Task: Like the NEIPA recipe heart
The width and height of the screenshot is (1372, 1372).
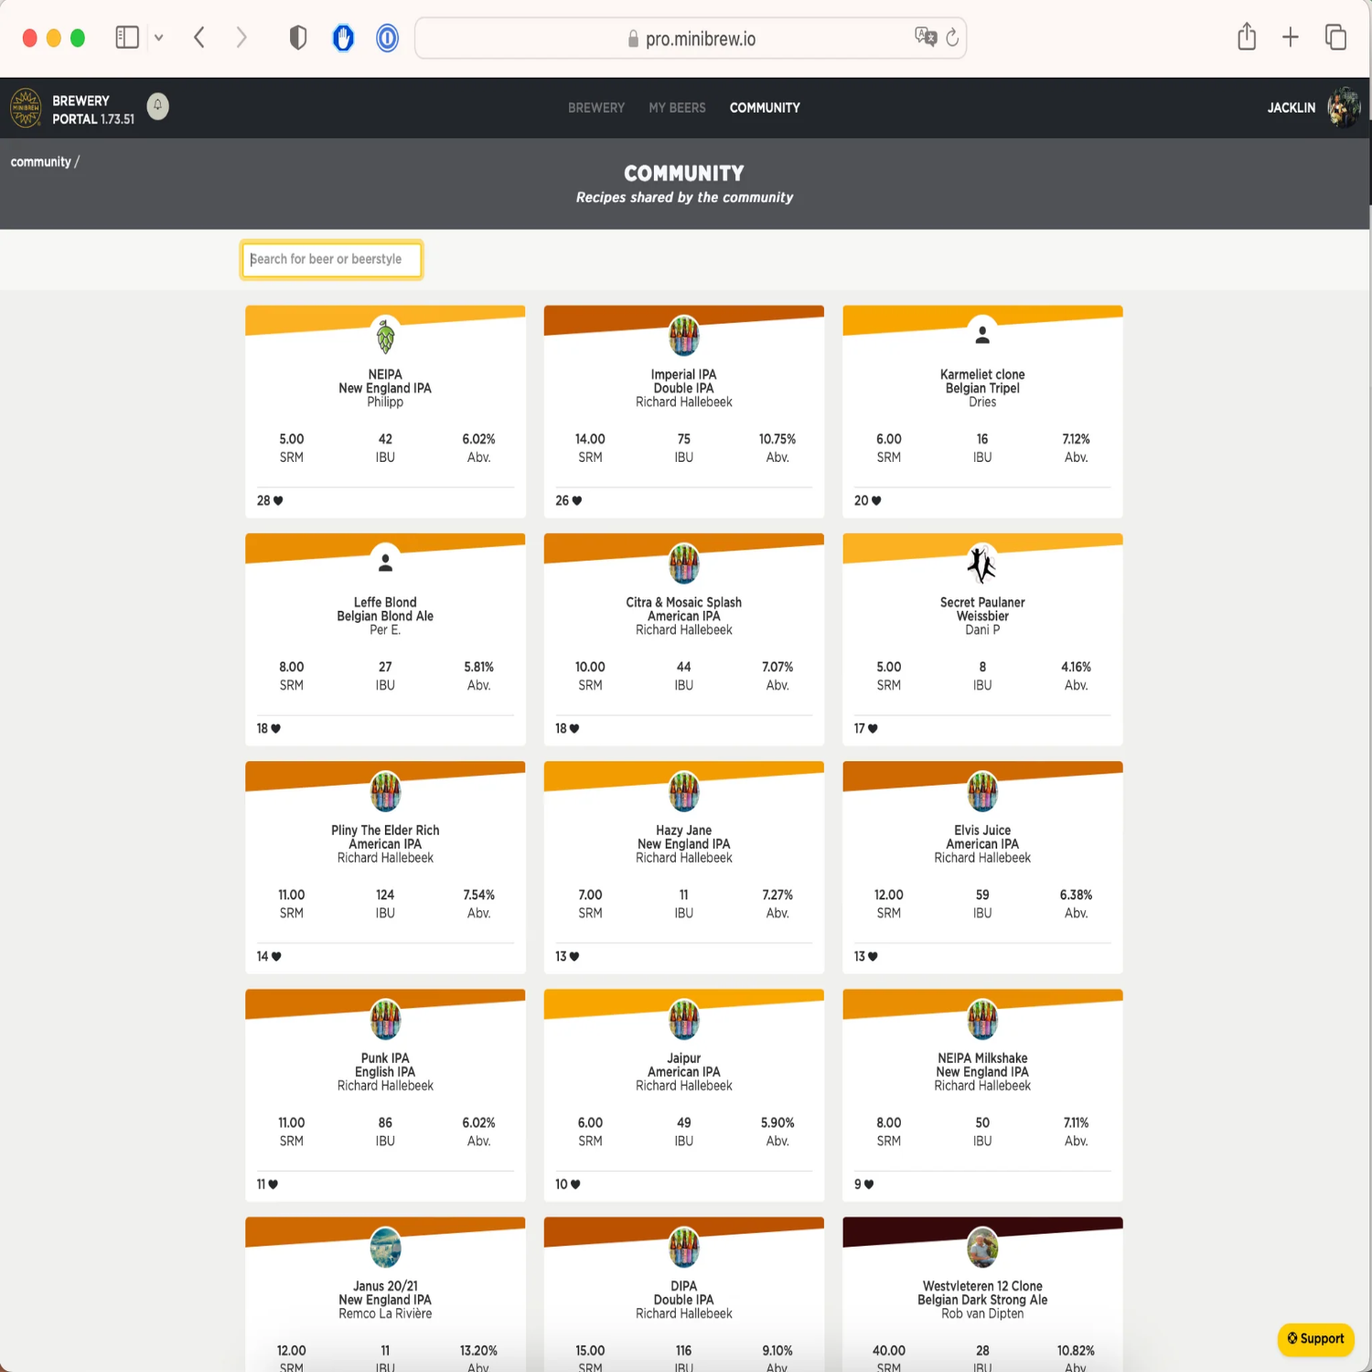Action: coord(278,501)
